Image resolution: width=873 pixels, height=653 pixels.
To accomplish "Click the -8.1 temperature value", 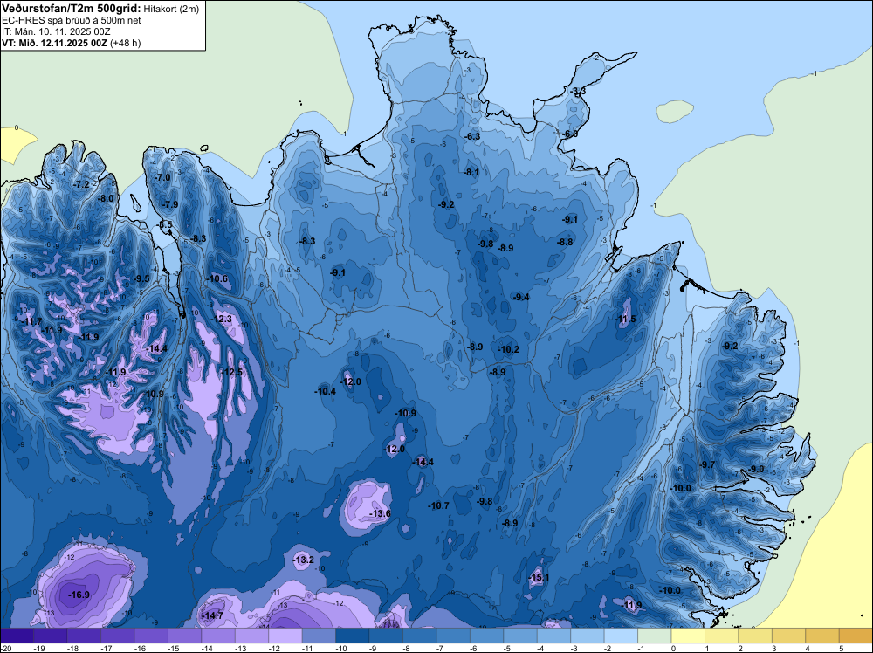I will pos(471,172).
